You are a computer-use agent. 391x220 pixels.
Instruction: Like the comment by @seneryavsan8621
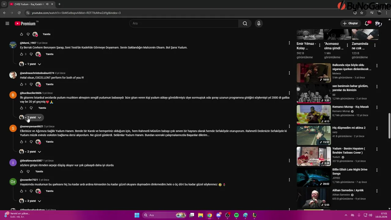pyautogui.click(x=21, y=142)
